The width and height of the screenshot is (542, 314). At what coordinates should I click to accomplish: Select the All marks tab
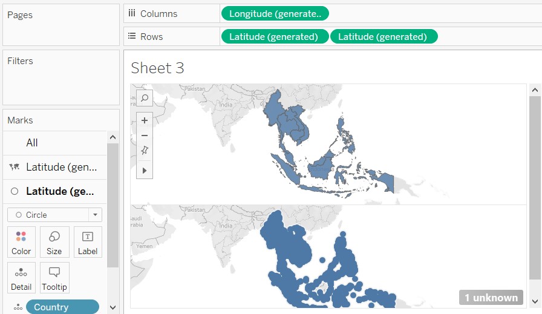55,143
